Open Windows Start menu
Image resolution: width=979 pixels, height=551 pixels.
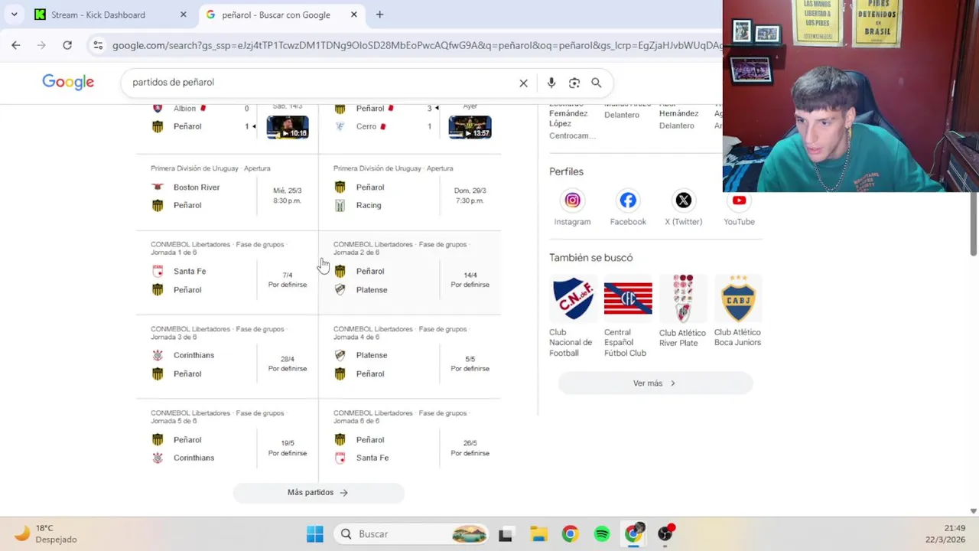(x=315, y=534)
